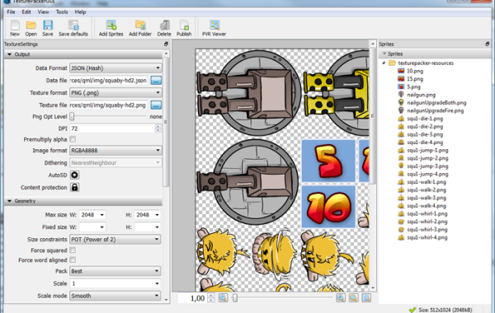Click the Save defaults toolbar icon
The image size is (495, 313).
(73, 28)
